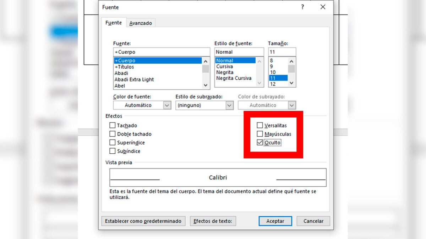The image size is (426, 239).
Task: Select Negrita Cursiva font style
Action: [x=234, y=78]
